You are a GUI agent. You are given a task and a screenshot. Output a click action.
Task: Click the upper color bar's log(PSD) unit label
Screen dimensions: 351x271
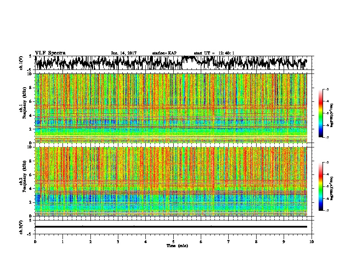click(x=332, y=116)
